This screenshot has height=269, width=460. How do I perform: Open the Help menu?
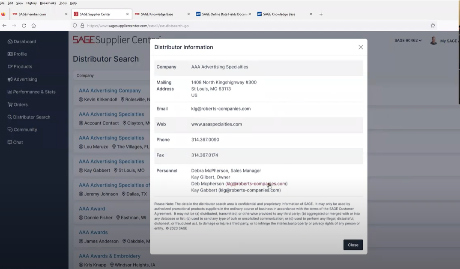click(73, 3)
